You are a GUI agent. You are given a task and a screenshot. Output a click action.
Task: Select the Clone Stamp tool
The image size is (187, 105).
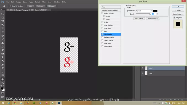2,43
